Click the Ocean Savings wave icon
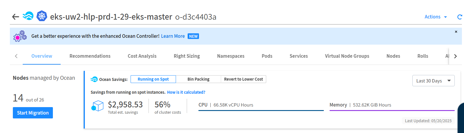The image size is (464, 133). tap(94, 79)
